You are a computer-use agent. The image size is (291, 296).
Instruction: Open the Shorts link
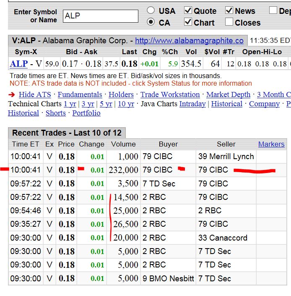pyautogui.click(x=55, y=113)
